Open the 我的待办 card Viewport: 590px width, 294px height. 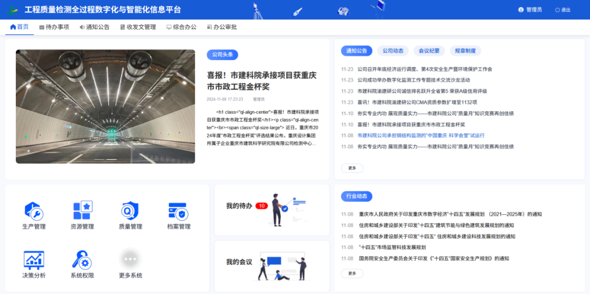click(272, 210)
